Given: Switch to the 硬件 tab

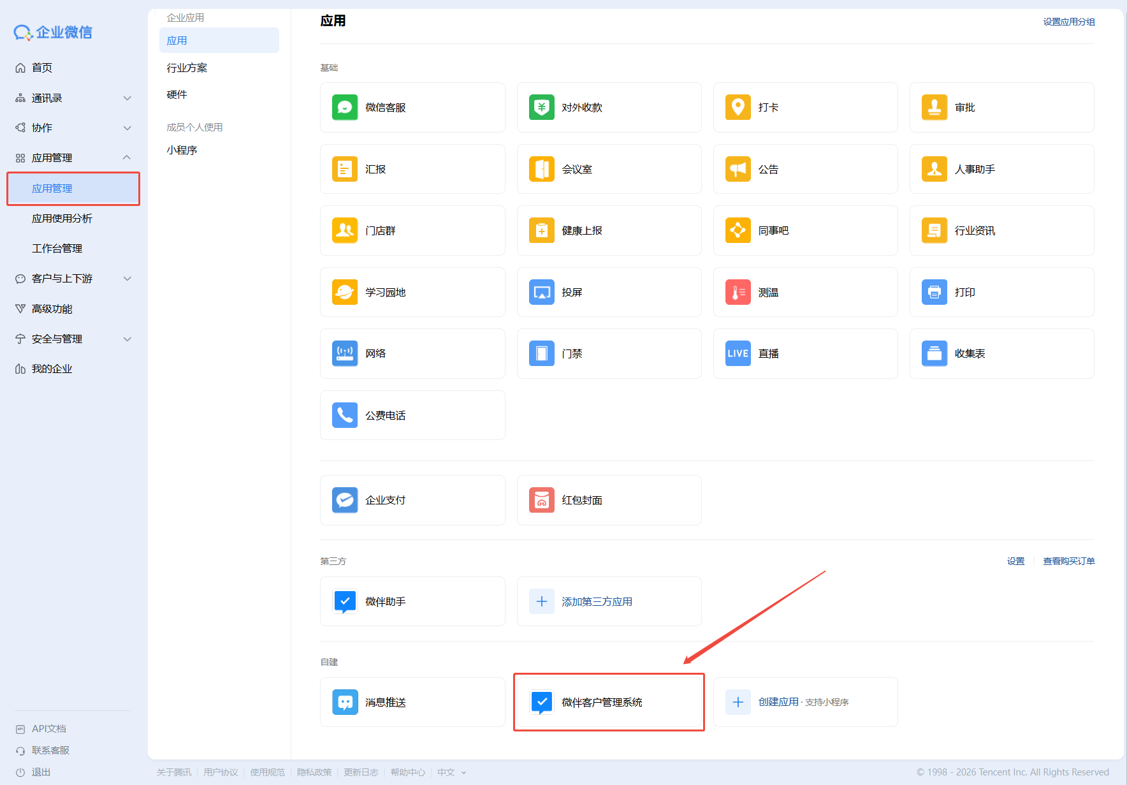Looking at the screenshot, I should [x=177, y=94].
